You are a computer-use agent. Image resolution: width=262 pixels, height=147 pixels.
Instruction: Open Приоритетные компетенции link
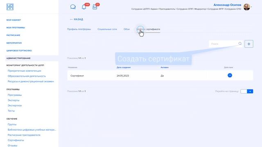pos(25,71)
